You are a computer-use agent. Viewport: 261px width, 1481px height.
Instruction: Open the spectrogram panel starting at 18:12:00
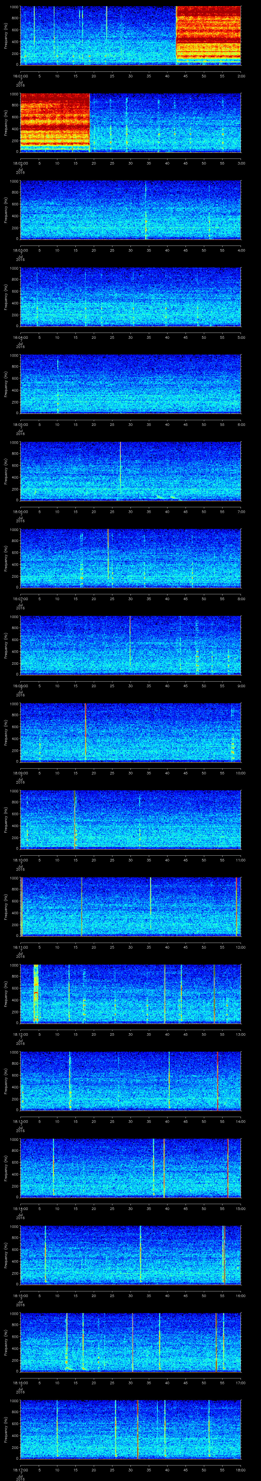click(x=130, y=993)
